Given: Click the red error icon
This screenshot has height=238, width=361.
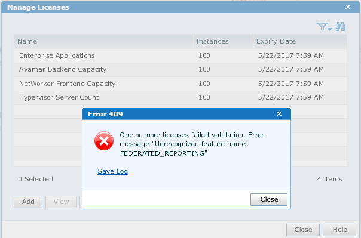Looking at the screenshot, I should click(104, 141).
